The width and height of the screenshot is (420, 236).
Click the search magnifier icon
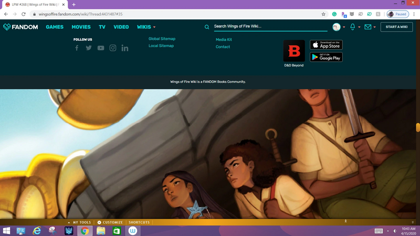click(x=207, y=27)
